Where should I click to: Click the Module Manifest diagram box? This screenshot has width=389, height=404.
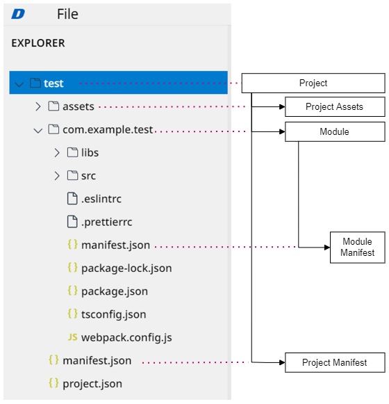click(358, 247)
